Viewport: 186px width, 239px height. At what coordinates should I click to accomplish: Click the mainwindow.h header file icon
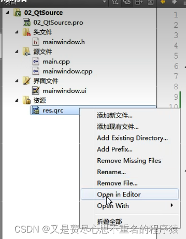(36, 42)
